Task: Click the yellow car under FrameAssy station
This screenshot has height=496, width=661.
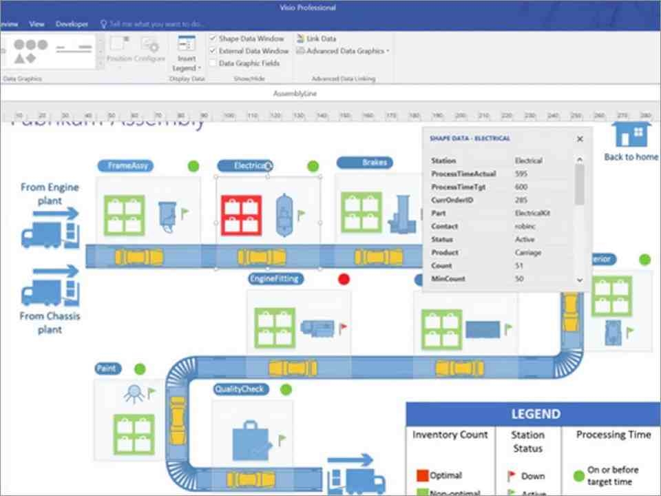Action: coord(139,257)
